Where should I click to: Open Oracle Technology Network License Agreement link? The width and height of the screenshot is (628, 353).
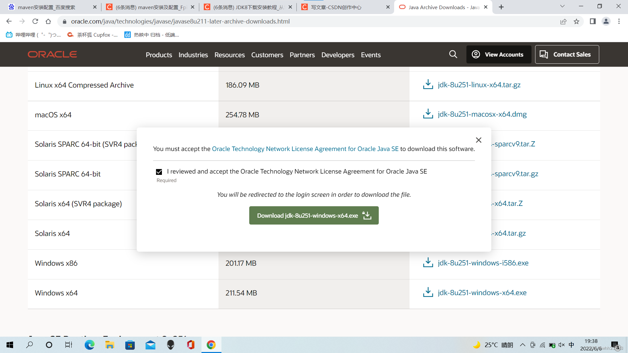coord(305,149)
